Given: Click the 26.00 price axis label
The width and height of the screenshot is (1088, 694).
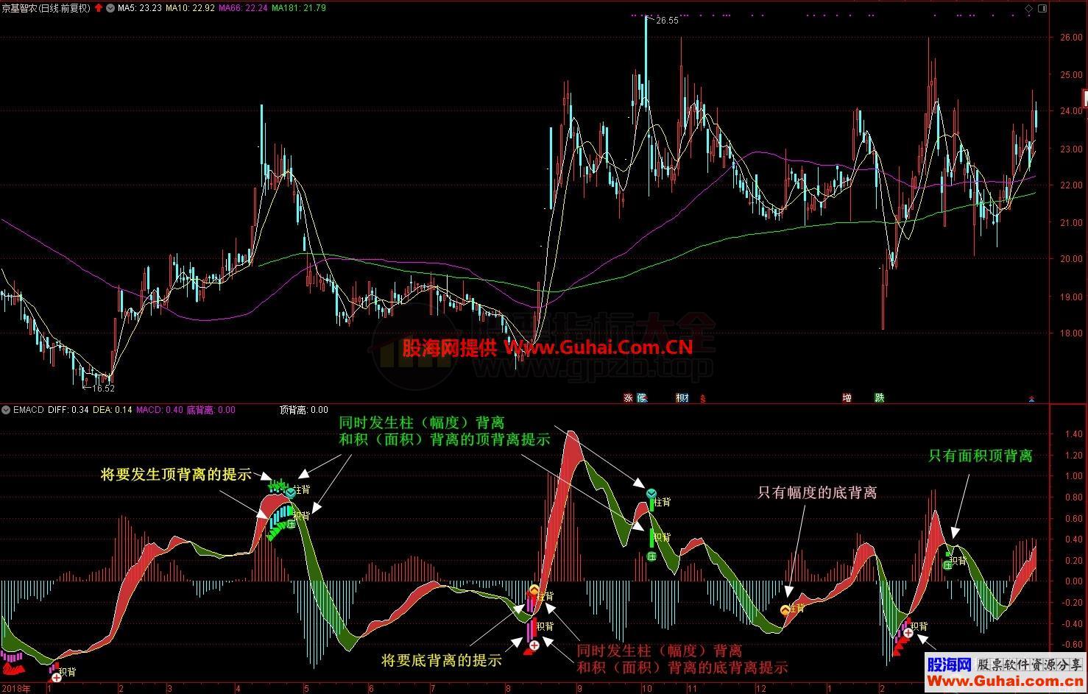Looking at the screenshot, I should coord(1071,38).
